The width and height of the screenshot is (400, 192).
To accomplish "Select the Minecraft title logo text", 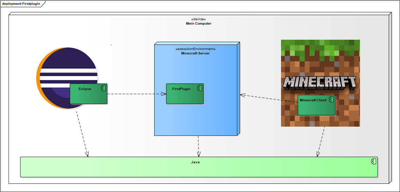I will (320, 82).
